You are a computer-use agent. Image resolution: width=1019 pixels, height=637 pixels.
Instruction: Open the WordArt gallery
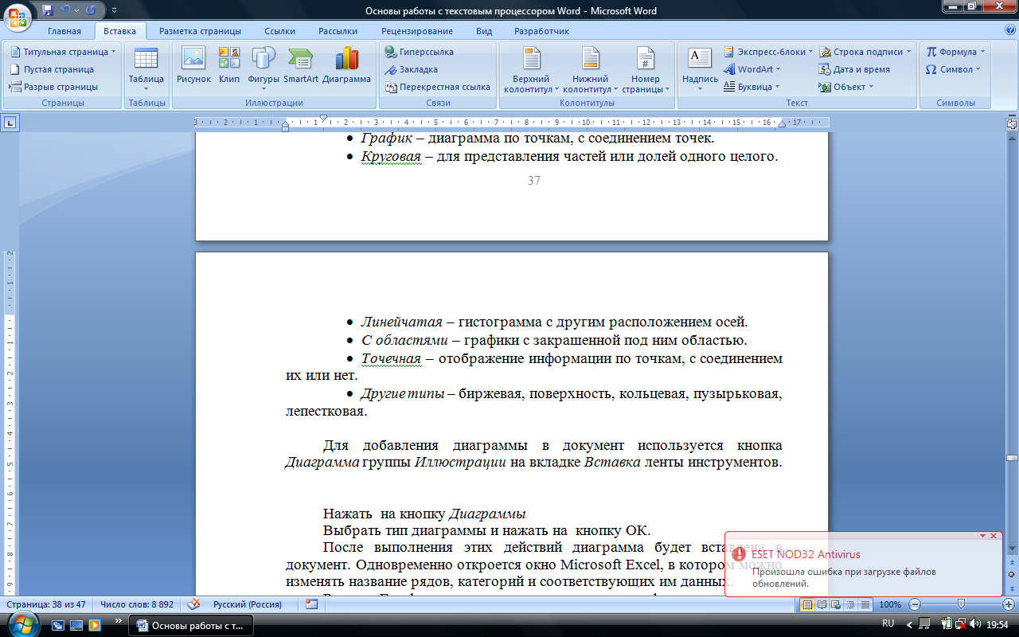753,69
